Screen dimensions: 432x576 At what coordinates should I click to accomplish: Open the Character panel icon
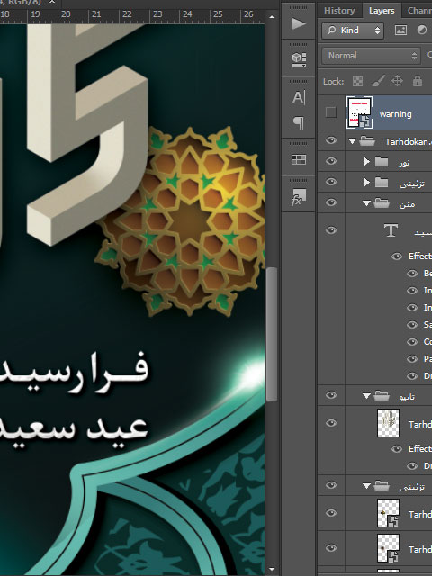pyautogui.click(x=299, y=97)
